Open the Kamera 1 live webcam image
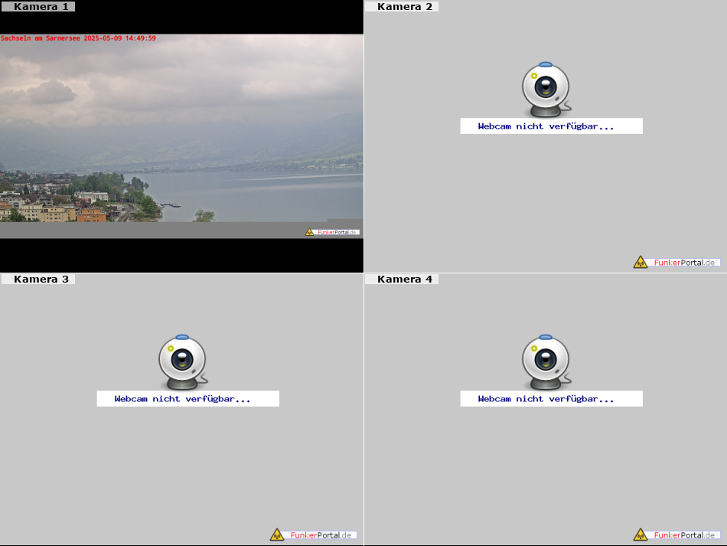Viewport: 727px width, 546px height. coord(182,136)
